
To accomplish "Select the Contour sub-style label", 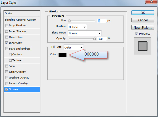I will (x=17, y=55).
